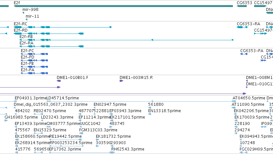Click the EK268914.5prime EST
This screenshot has height=154, width=273.
16,146
